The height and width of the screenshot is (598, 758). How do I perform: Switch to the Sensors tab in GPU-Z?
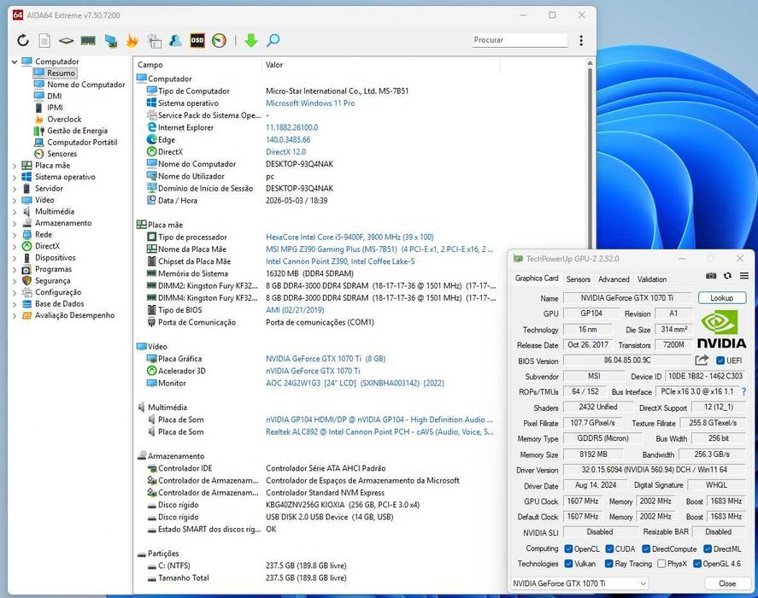click(x=579, y=279)
